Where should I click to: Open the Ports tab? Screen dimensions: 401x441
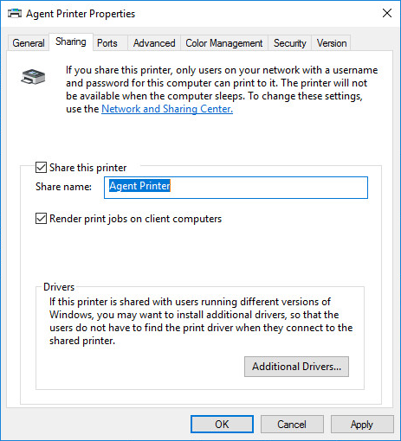(x=107, y=43)
